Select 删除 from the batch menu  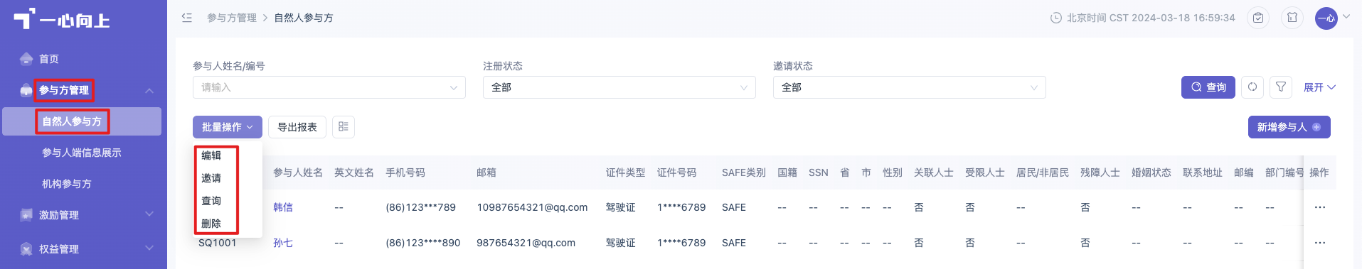coord(211,224)
